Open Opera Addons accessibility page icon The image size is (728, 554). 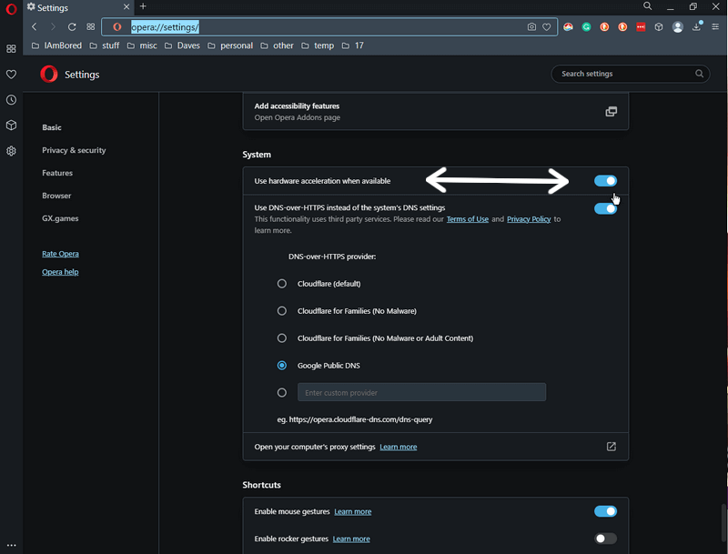point(611,111)
